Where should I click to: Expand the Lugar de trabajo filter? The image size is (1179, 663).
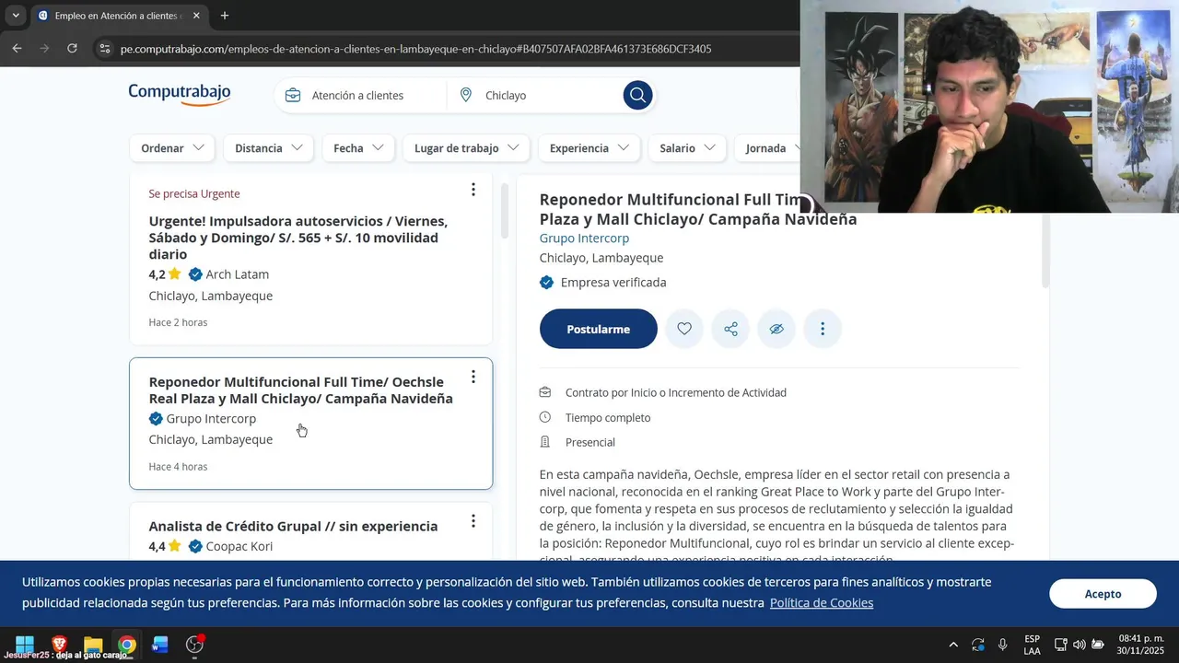(x=466, y=148)
